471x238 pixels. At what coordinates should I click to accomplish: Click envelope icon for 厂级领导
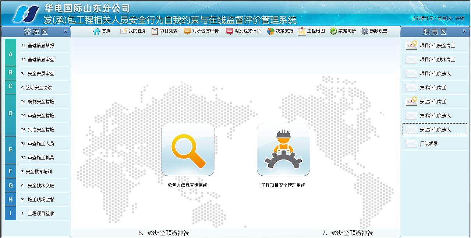point(411,144)
